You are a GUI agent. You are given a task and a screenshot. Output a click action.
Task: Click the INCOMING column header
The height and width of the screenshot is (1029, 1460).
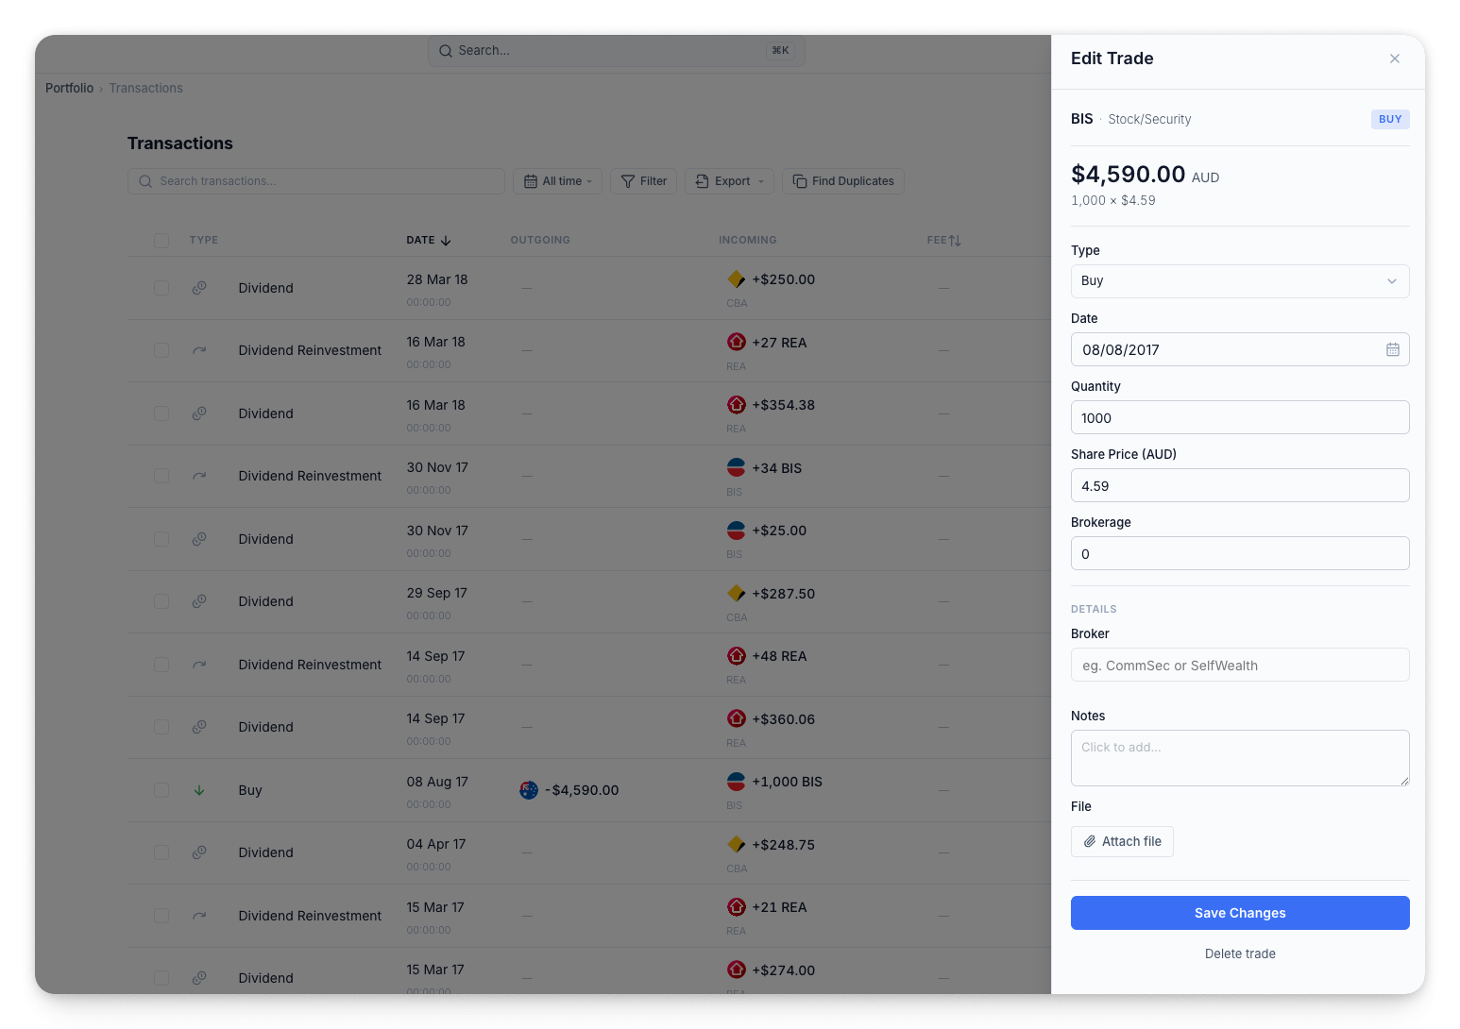748,241
